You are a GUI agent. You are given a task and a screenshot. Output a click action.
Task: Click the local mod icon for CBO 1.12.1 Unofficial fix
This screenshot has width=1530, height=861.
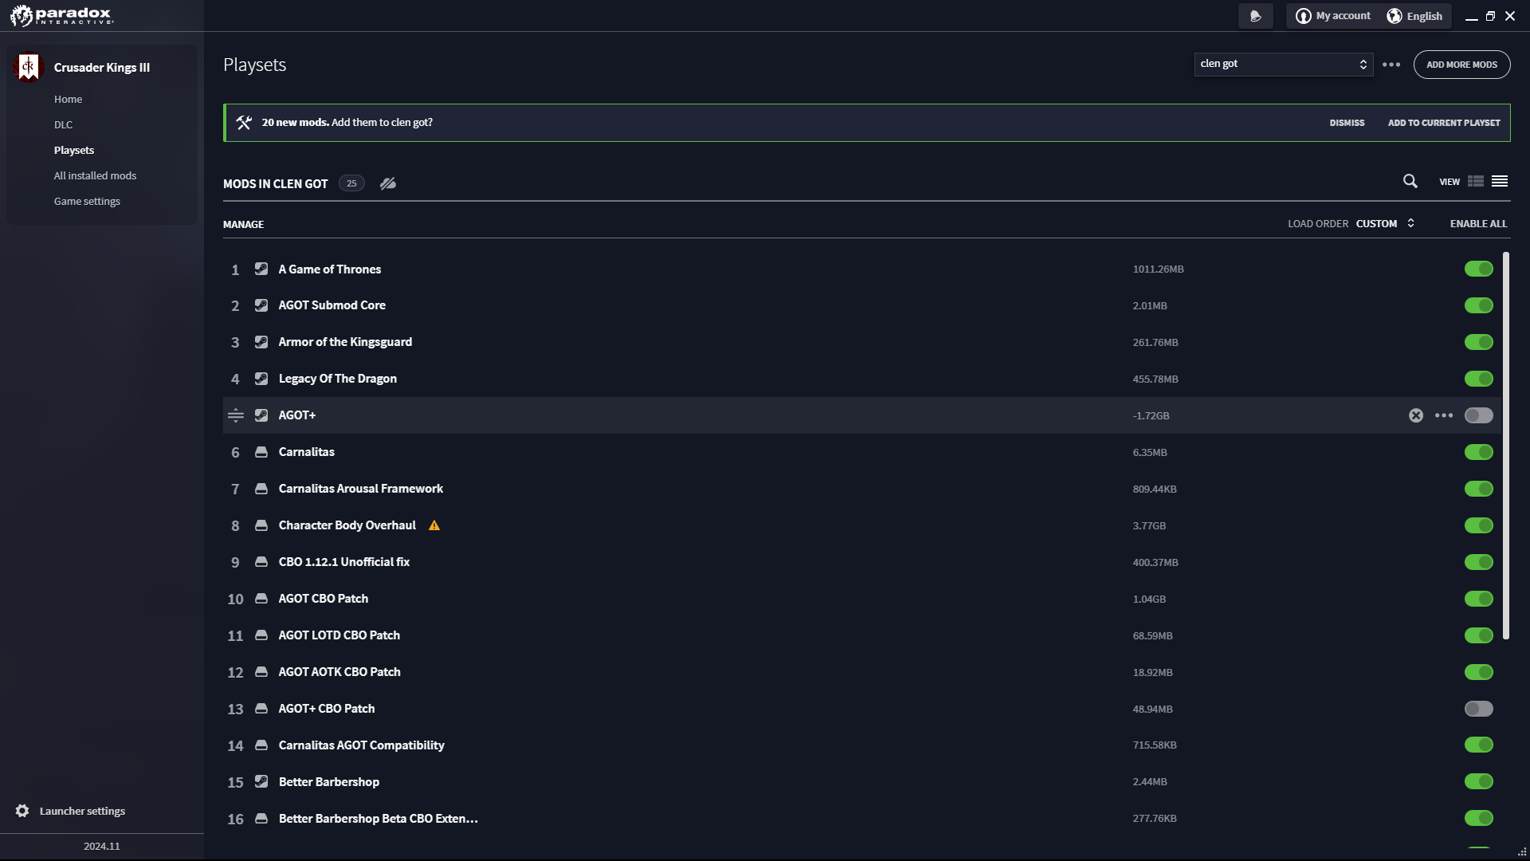[261, 562]
